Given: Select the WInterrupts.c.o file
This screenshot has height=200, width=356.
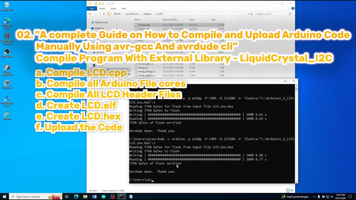Looking at the screenshot, I should coord(179,64).
